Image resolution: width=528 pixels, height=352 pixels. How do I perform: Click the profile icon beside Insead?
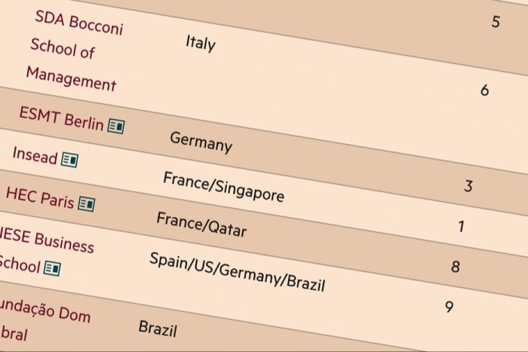69,160
